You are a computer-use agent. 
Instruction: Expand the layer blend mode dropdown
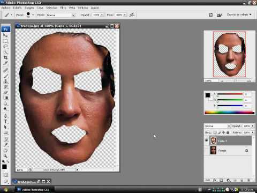217,126
